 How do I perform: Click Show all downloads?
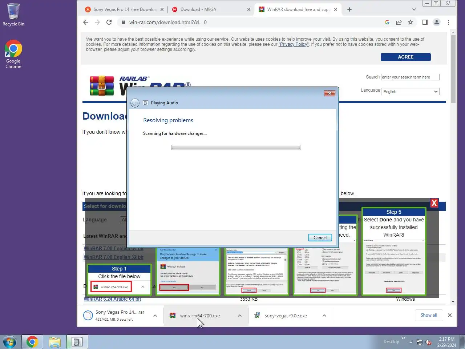429,315
